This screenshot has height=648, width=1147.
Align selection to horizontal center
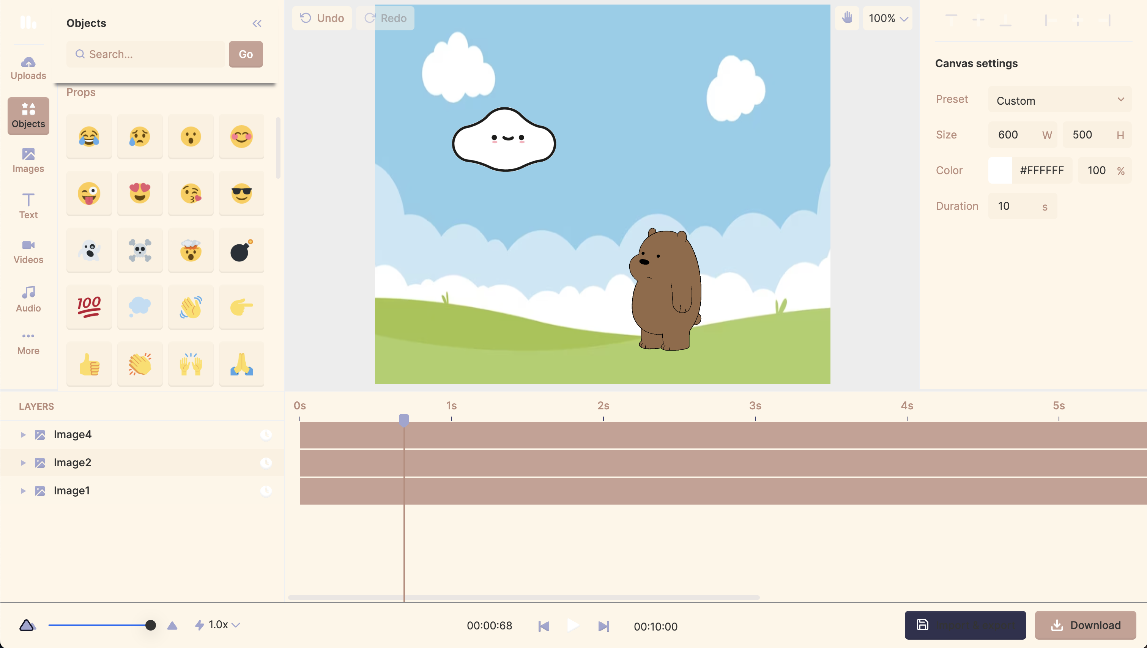1078,20
